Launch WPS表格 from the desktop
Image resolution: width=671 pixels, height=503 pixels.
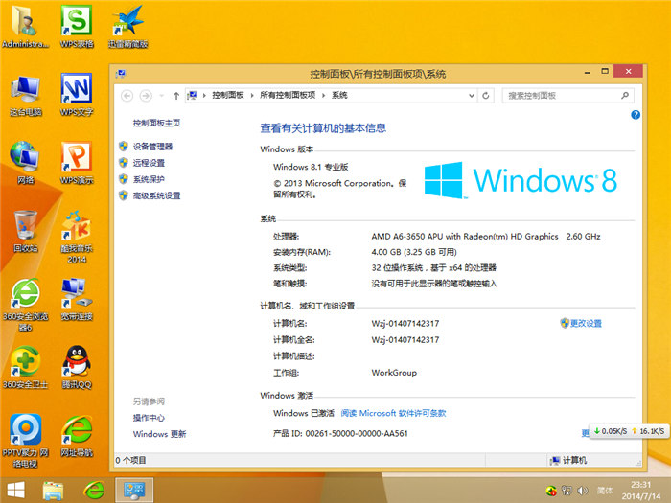[x=77, y=26]
